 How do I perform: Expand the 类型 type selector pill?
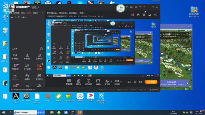tap(35, 7)
